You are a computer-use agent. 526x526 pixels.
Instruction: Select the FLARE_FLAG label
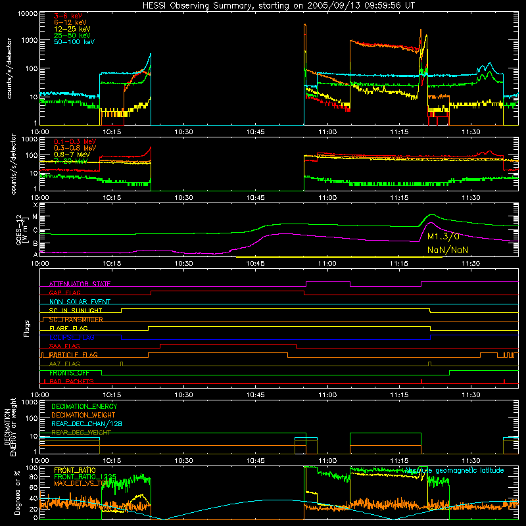click(68, 328)
